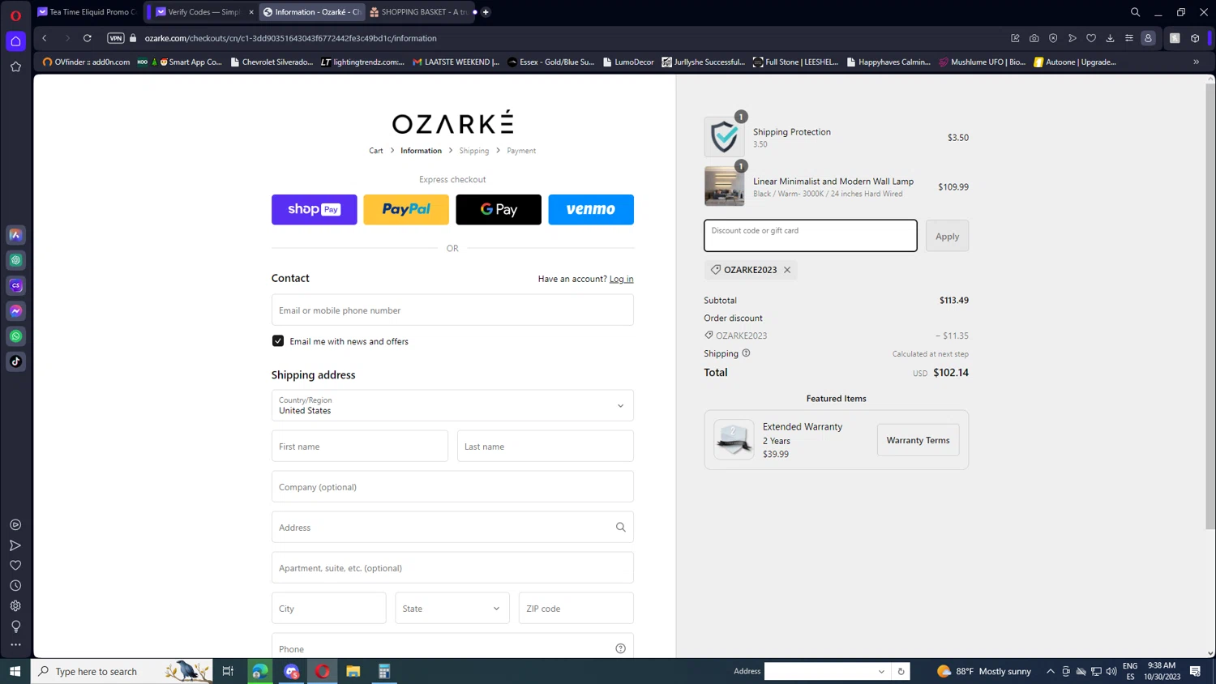The width and height of the screenshot is (1216, 684).
Task: Open Task View on taskbar
Action: click(228, 671)
